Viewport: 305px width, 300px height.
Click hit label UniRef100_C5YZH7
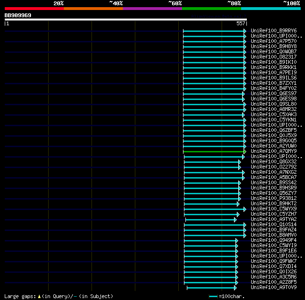[x=274, y=214]
